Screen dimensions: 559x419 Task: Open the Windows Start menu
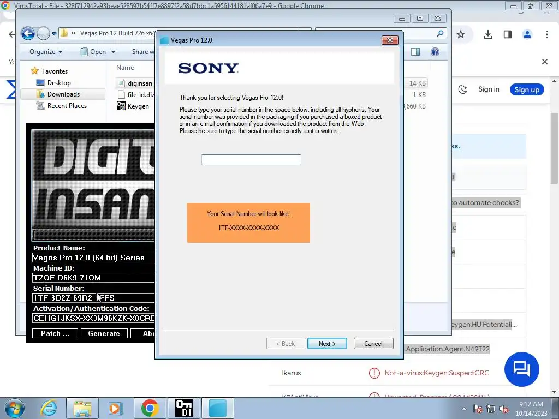(14, 408)
